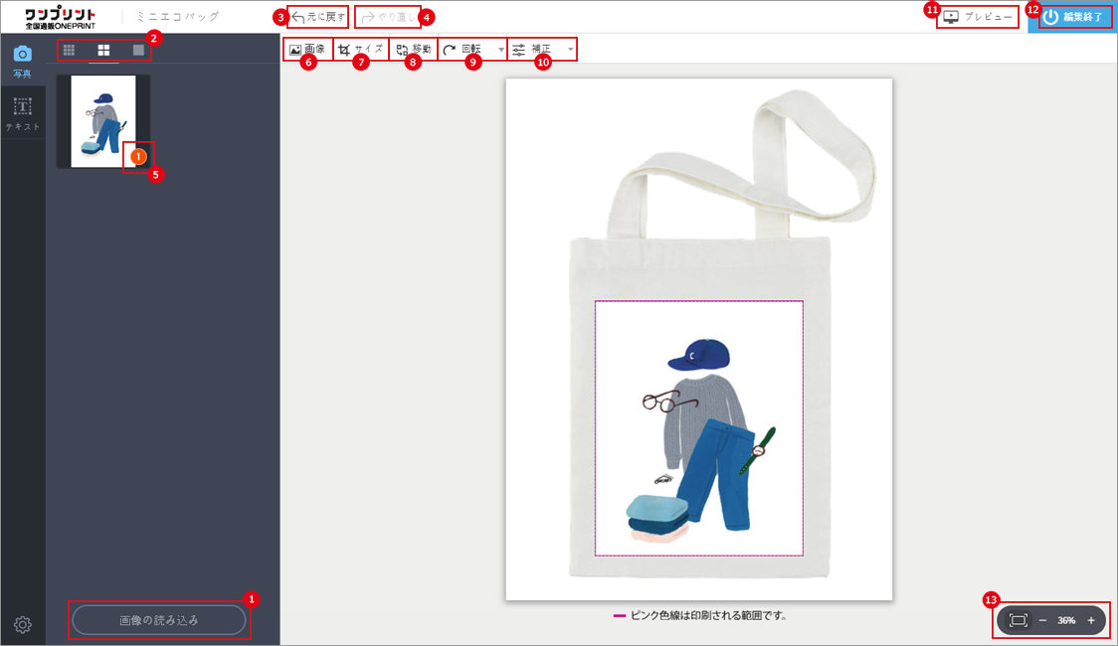
Task: Open settings gear in left sidebar
Action: [x=23, y=624]
